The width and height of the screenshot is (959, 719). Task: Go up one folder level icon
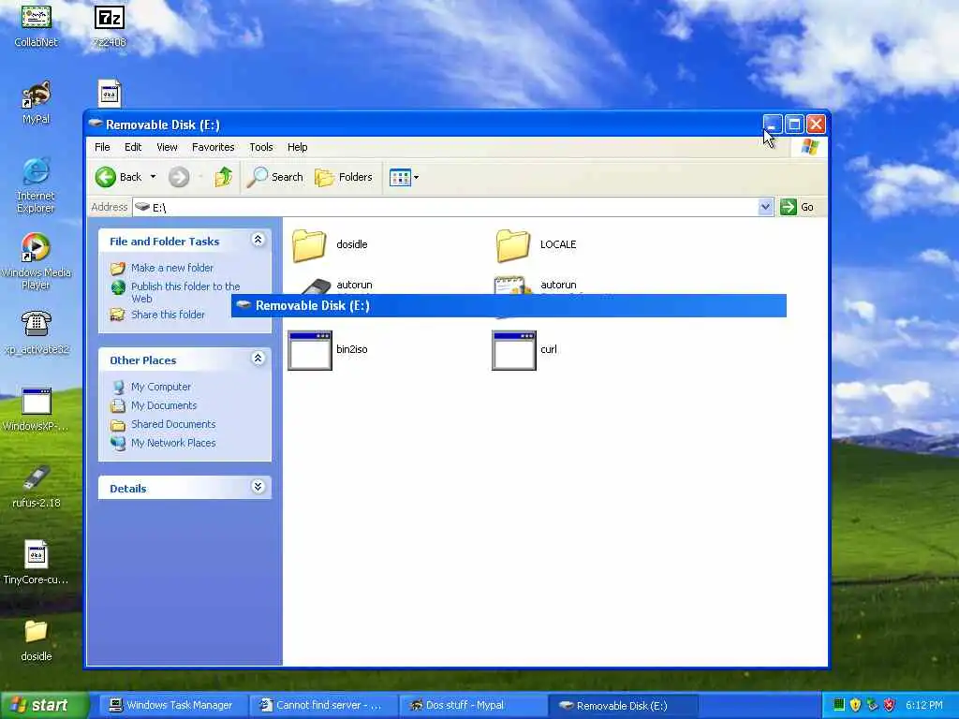(223, 177)
